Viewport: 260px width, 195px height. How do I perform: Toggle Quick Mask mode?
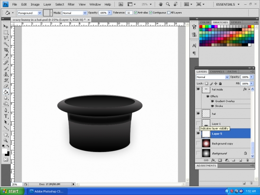tap(6, 159)
